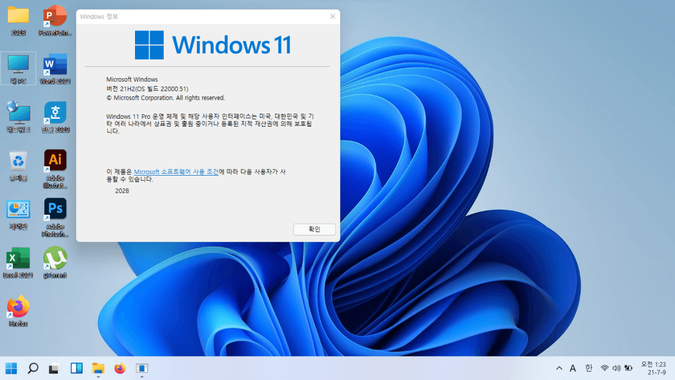Launch Adobe Illustrator shortcut
This screenshot has width=675, height=380.
[55, 169]
